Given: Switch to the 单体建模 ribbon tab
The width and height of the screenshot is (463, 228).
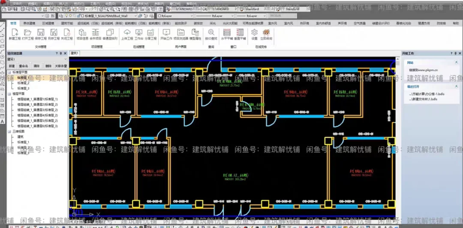Looking at the screenshot, I should click(x=29, y=23).
